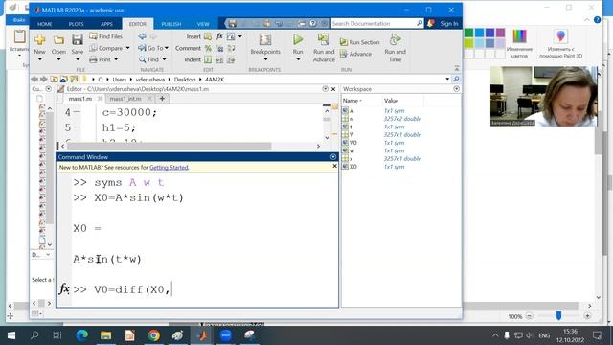
Task: Click the Compare button
Action: pos(106,48)
